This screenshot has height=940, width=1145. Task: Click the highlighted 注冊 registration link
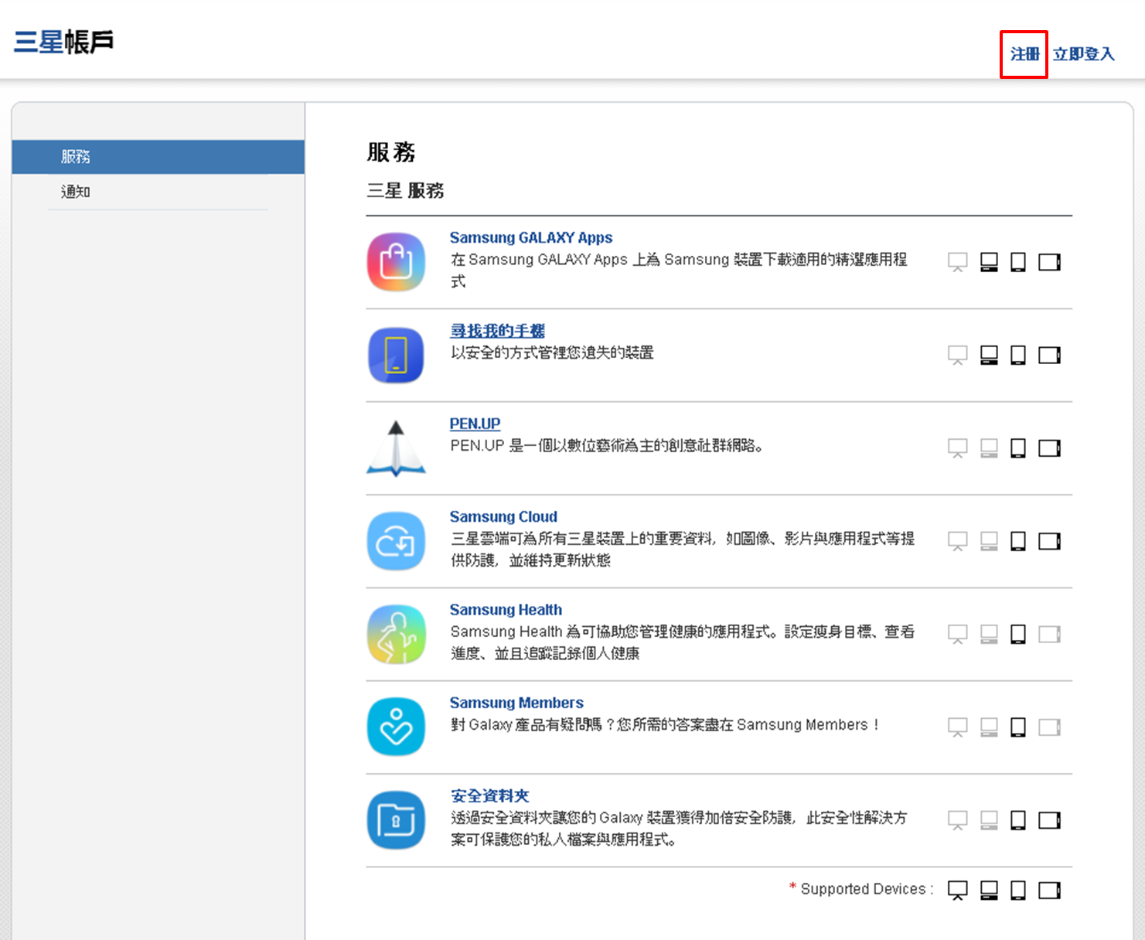click(x=1024, y=54)
